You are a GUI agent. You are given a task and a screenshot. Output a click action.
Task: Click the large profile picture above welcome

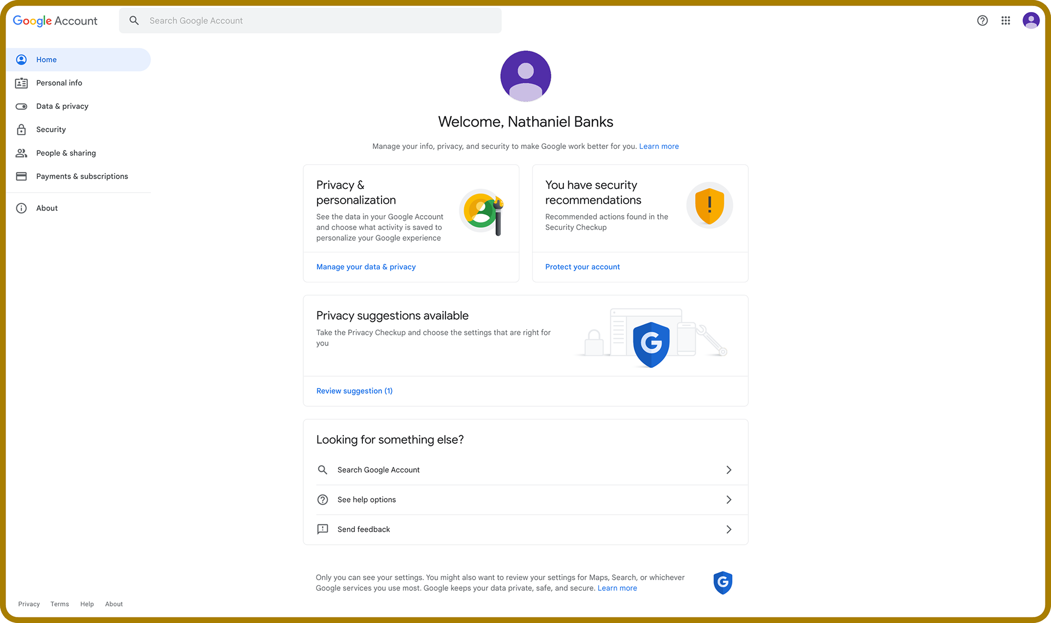click(x=525, y=76)
